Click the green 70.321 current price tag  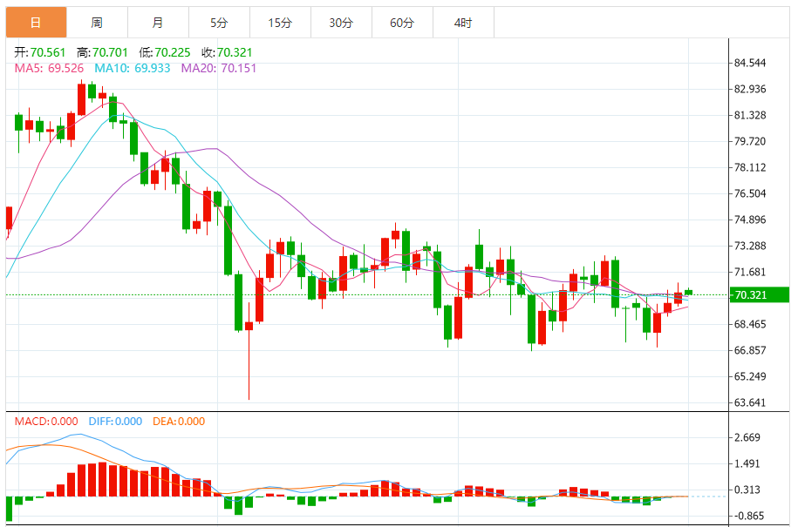[x=759, y=294]
